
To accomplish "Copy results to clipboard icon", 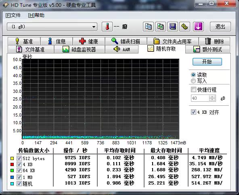I will [x=148, y=27].
